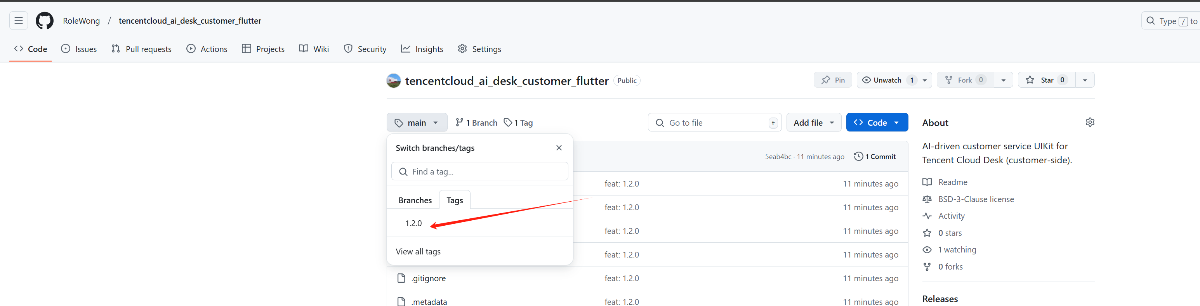Viewport: 1200px width, 306px height.
Task: View the 1 Branch link
Action: pos(476,123)
